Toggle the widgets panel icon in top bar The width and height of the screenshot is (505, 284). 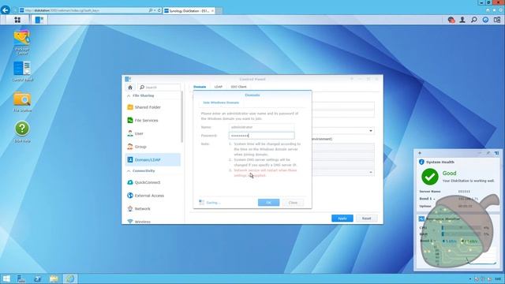click(497, 20)
